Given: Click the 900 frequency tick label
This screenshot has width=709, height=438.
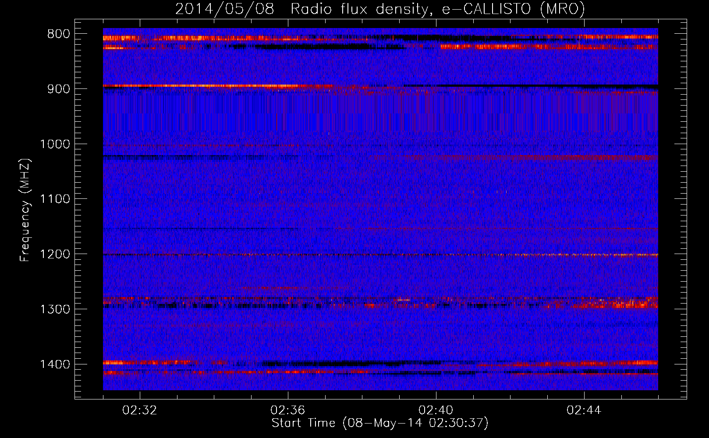Looking at the screenshot, I should click(x=59, y=89).
